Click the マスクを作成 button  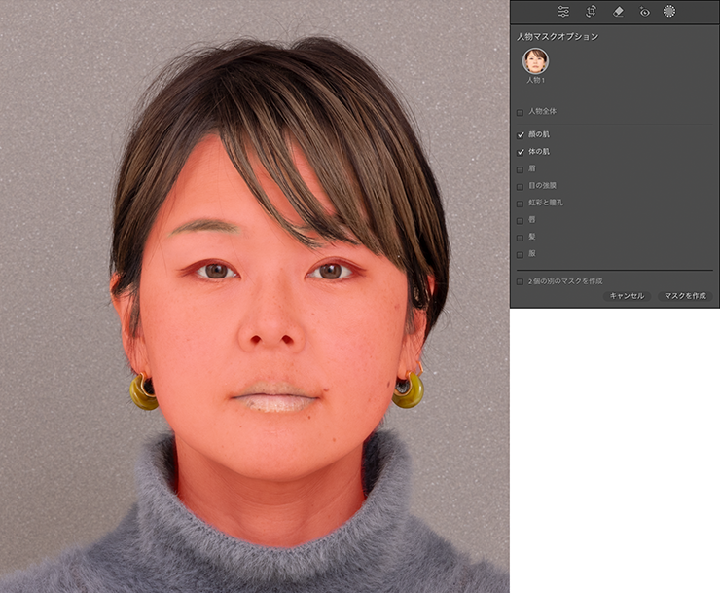(685, 295)
